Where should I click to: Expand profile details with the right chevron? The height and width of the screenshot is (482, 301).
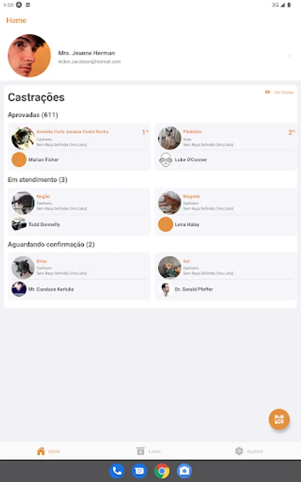coord(290,56)
